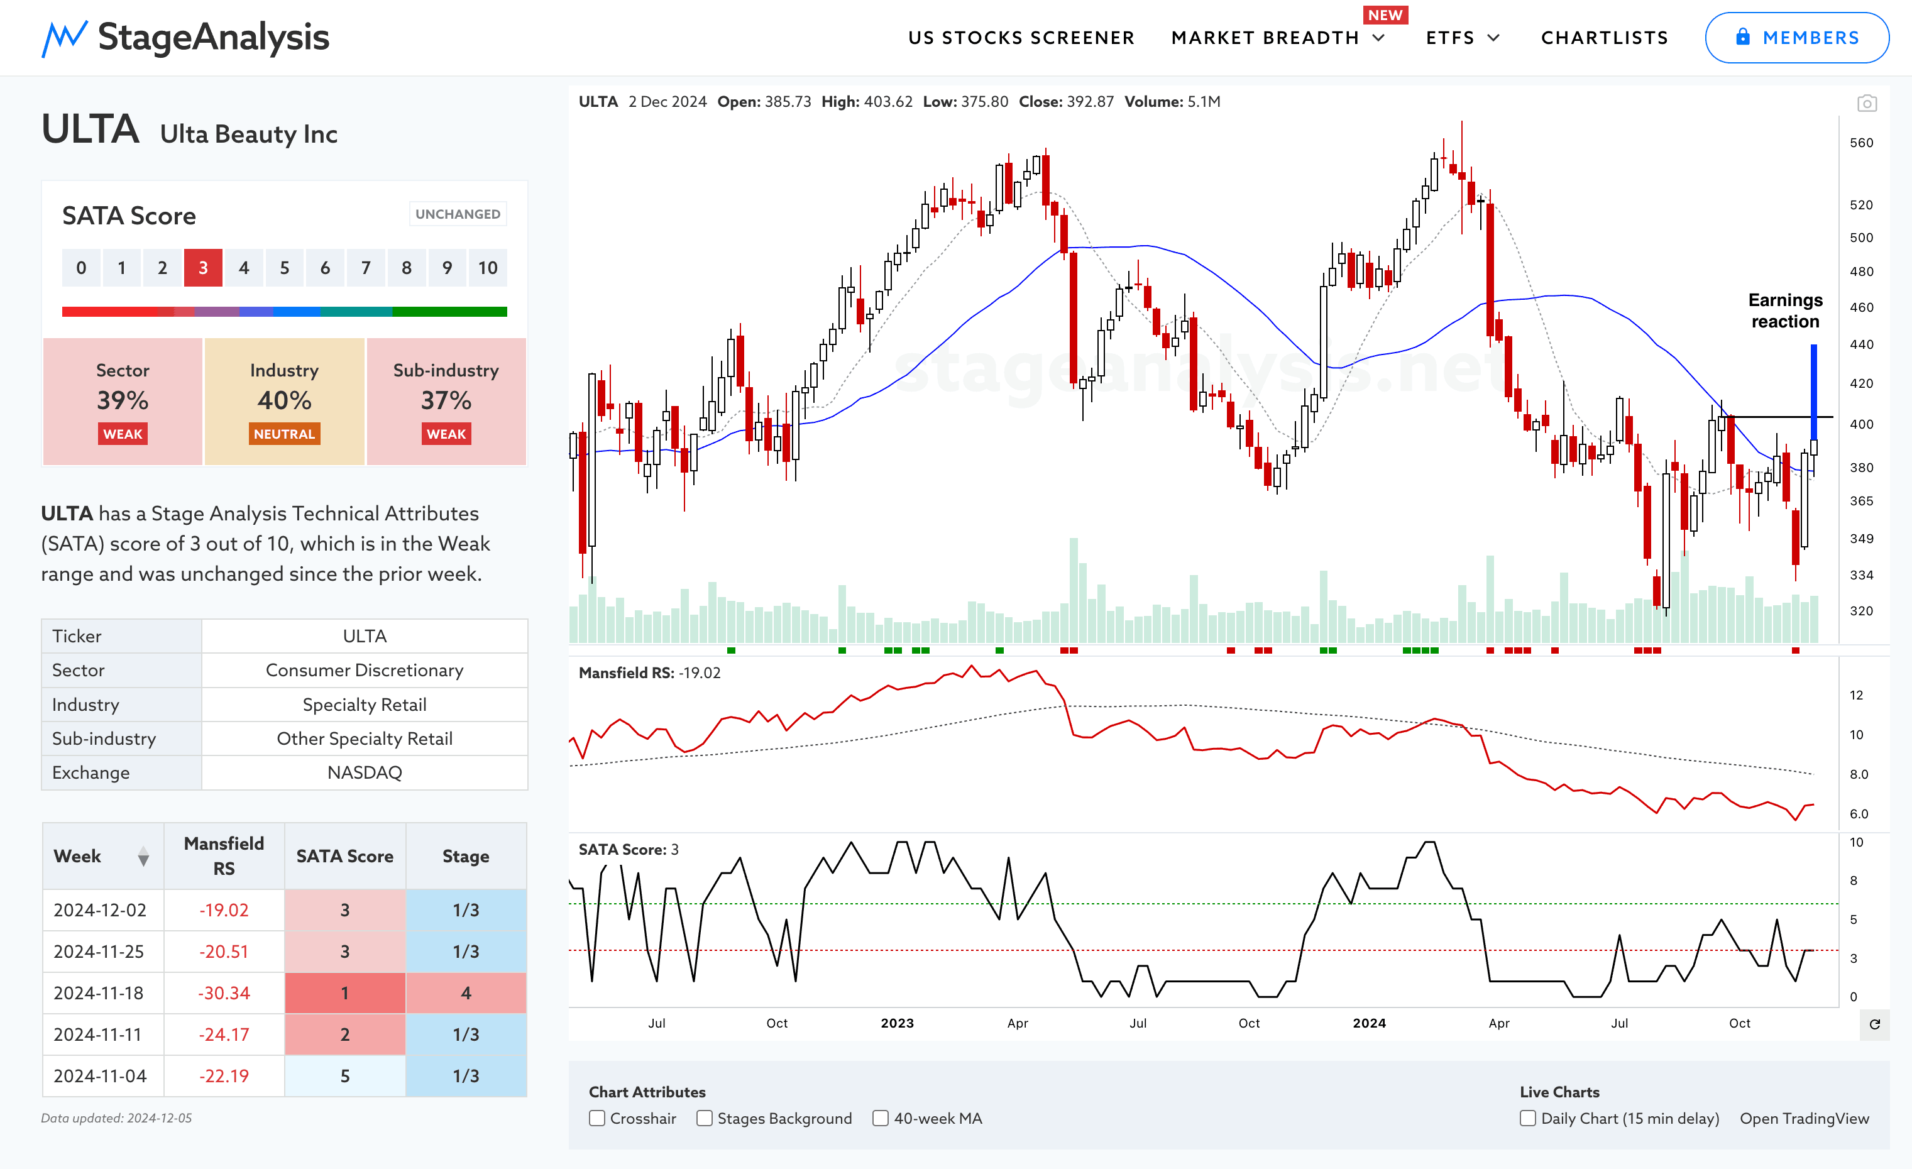Image resolution: width=1912 pixels, height=1169 pixels.
Task: Enable the Crosshair checkbox
Action: [x=596, y=1118]
